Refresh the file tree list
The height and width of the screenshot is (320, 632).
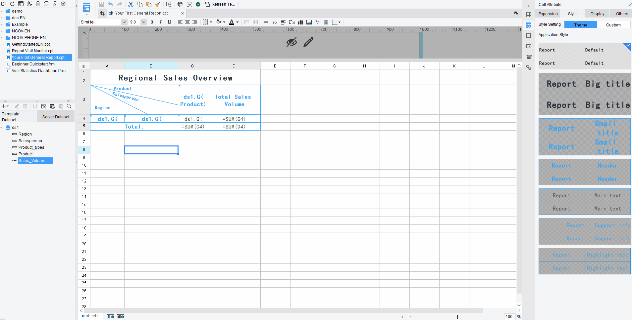coord(12,4)
